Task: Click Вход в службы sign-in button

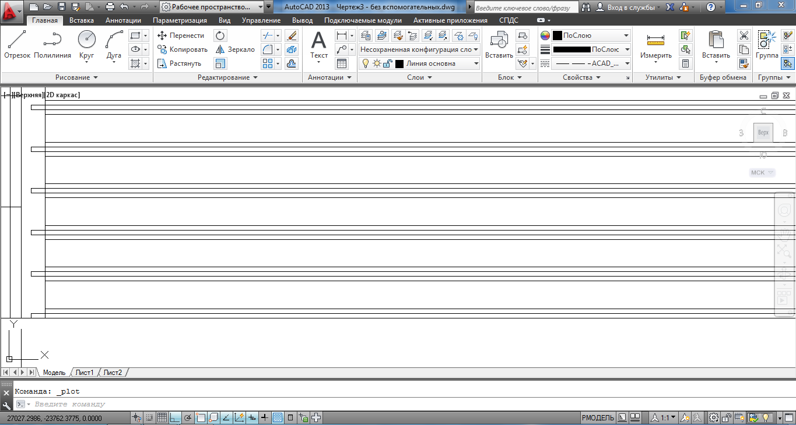Action: [x=629, y=7]
